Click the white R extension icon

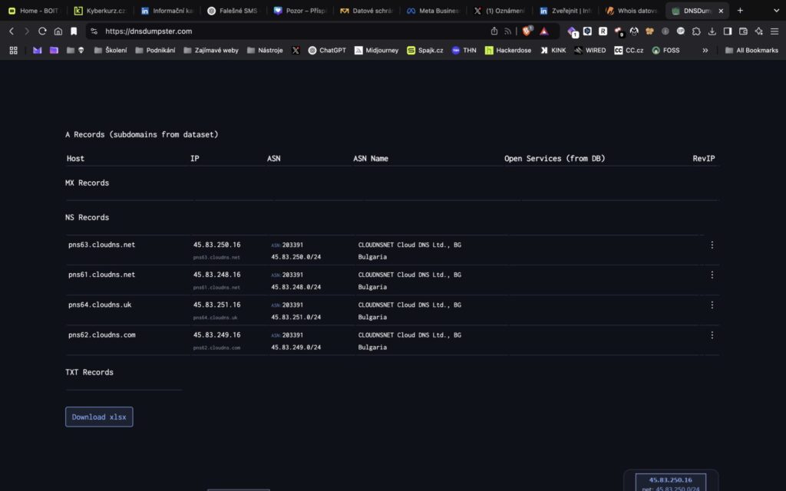[603, 31]
